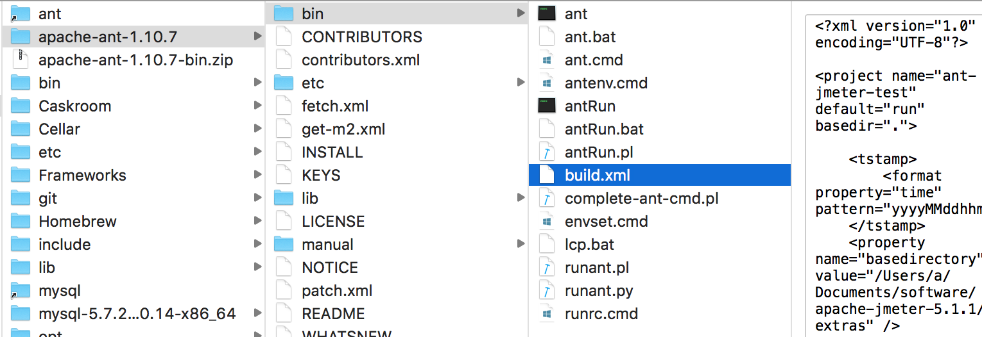
Task: Click the bin folder icon in second column
Action: (284, 13)
